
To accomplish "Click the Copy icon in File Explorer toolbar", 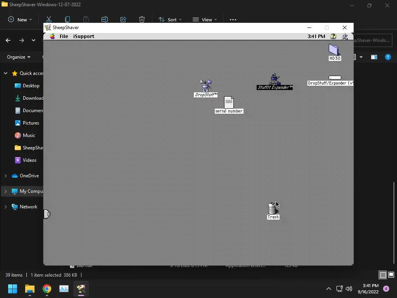I will pyautogui.click(x=67, y=19).
